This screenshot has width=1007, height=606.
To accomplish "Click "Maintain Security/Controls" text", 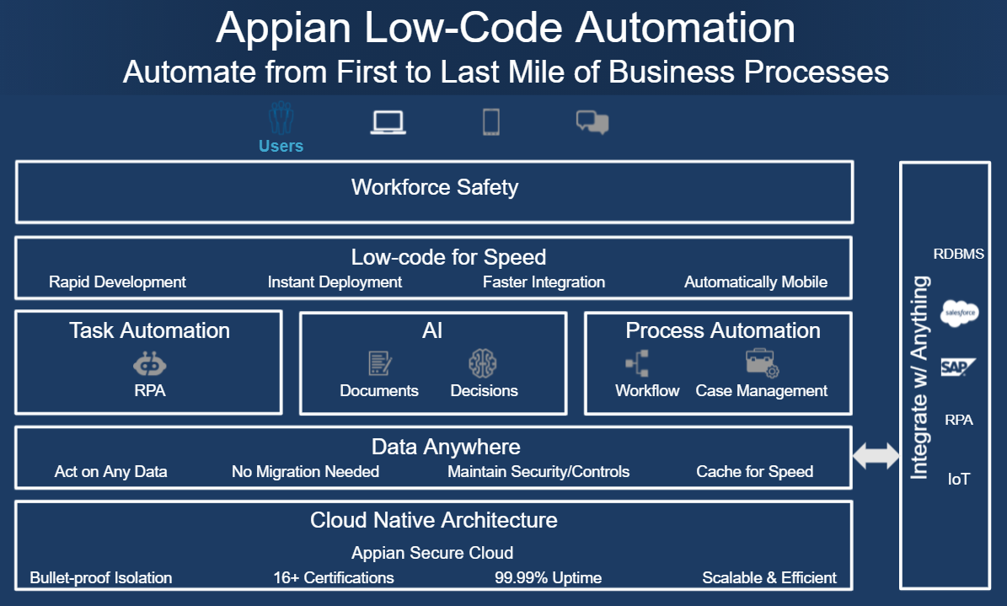I will point(538,472).
